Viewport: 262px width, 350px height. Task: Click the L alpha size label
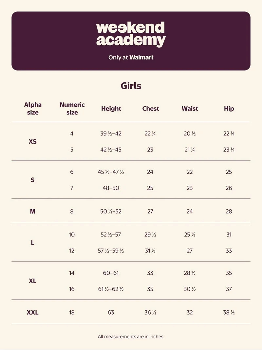[33, 243]
